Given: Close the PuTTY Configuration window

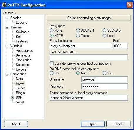Looking at the screenshot, I should 130,5.
